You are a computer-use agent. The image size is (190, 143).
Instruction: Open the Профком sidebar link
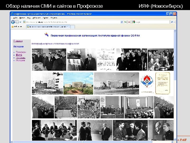[x=21, y=52]
